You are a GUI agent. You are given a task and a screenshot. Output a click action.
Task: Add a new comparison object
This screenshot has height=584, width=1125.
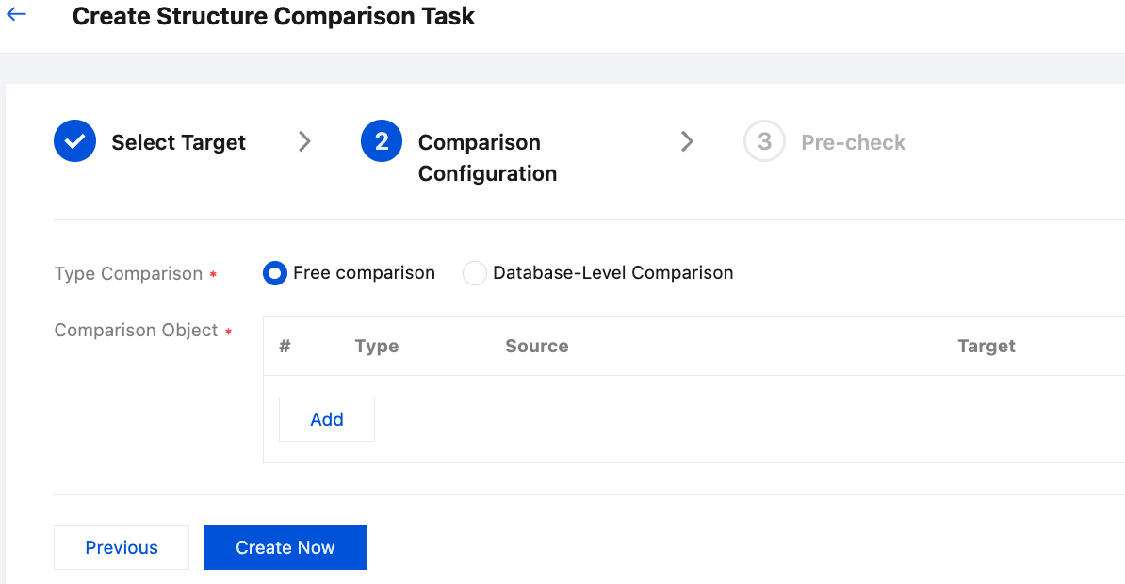click(327, 419)
